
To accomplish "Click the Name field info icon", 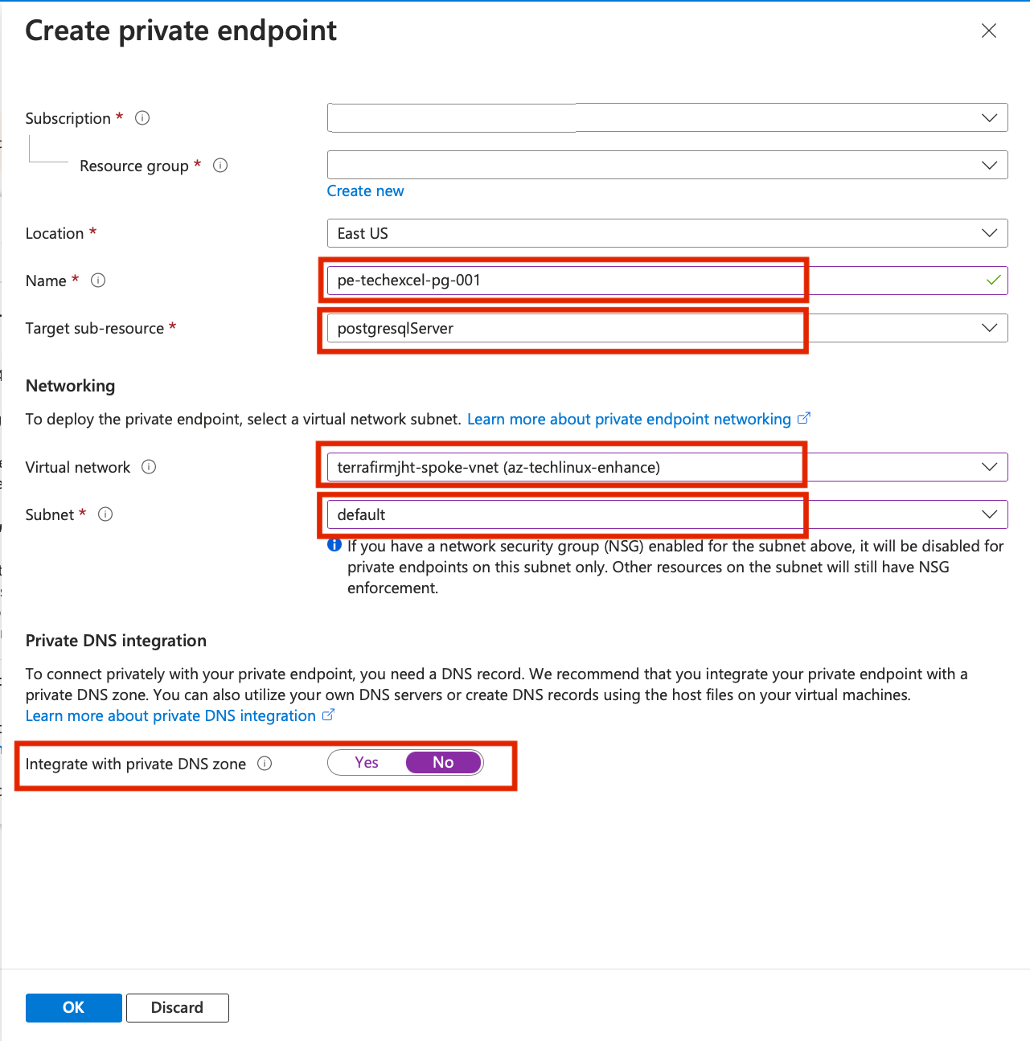I will tap(98, 281).
